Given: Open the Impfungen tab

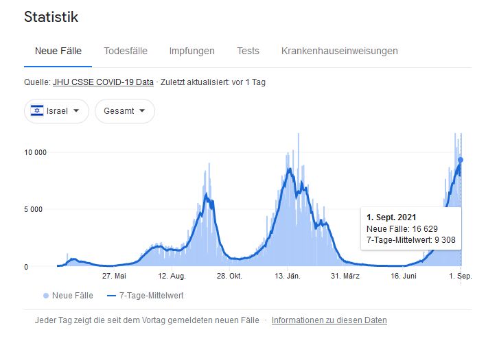Looking at the screenshot, I should (x=192, y=51).
